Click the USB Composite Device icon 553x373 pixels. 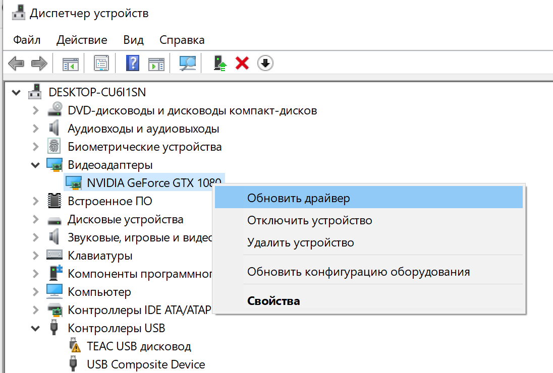click(x=73, y=363)
